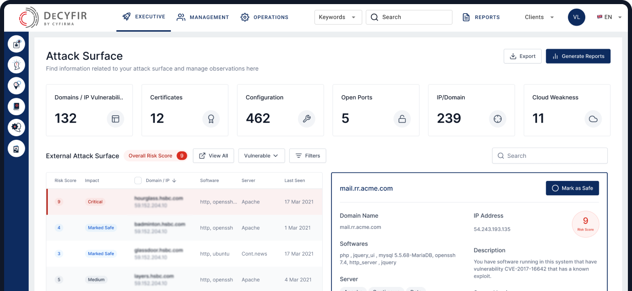Image resolution: width=632 pixels, height=291 pixels.
Task: Click IP address 54.243.193.135
Action: coord(492,229)
